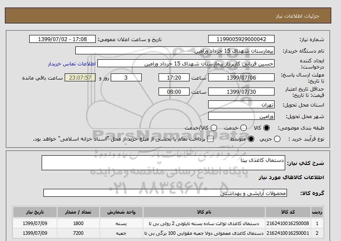Click the goods group field محصولات آرایشی و بهداشتی
The height and width of the screenshot is (241, 341).
(165, 193)
